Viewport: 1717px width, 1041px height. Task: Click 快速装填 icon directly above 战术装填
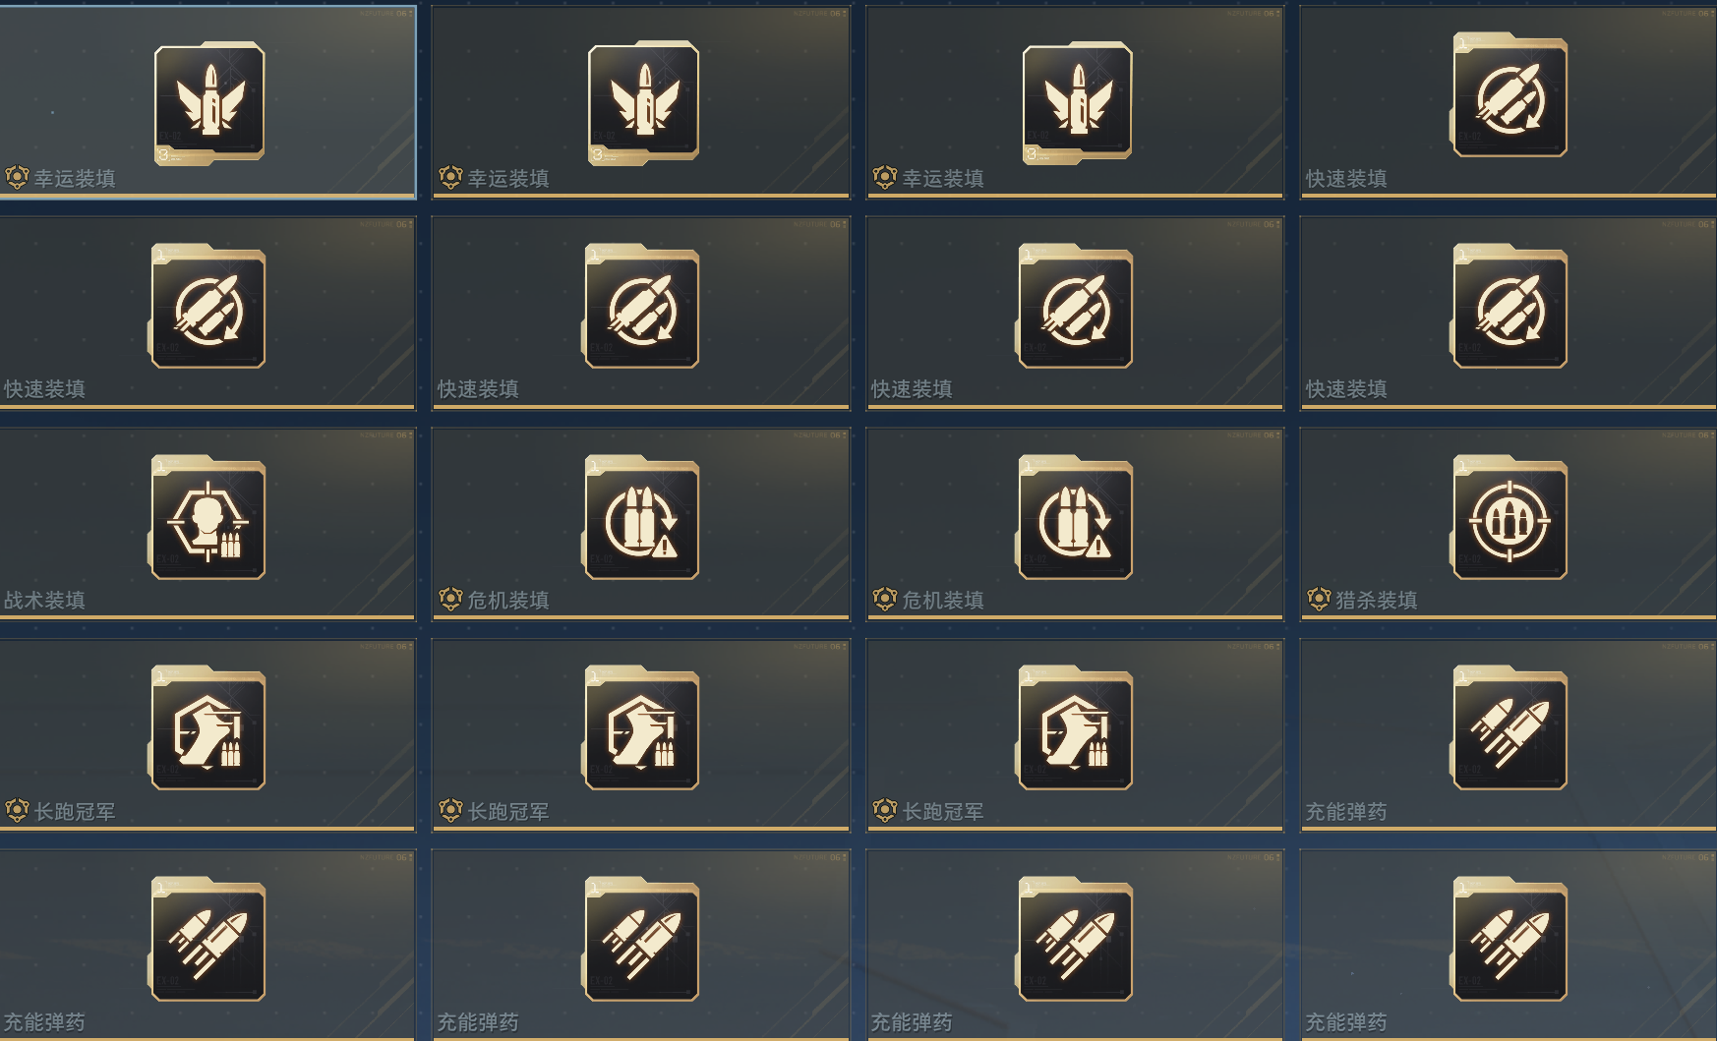point(207,307)
